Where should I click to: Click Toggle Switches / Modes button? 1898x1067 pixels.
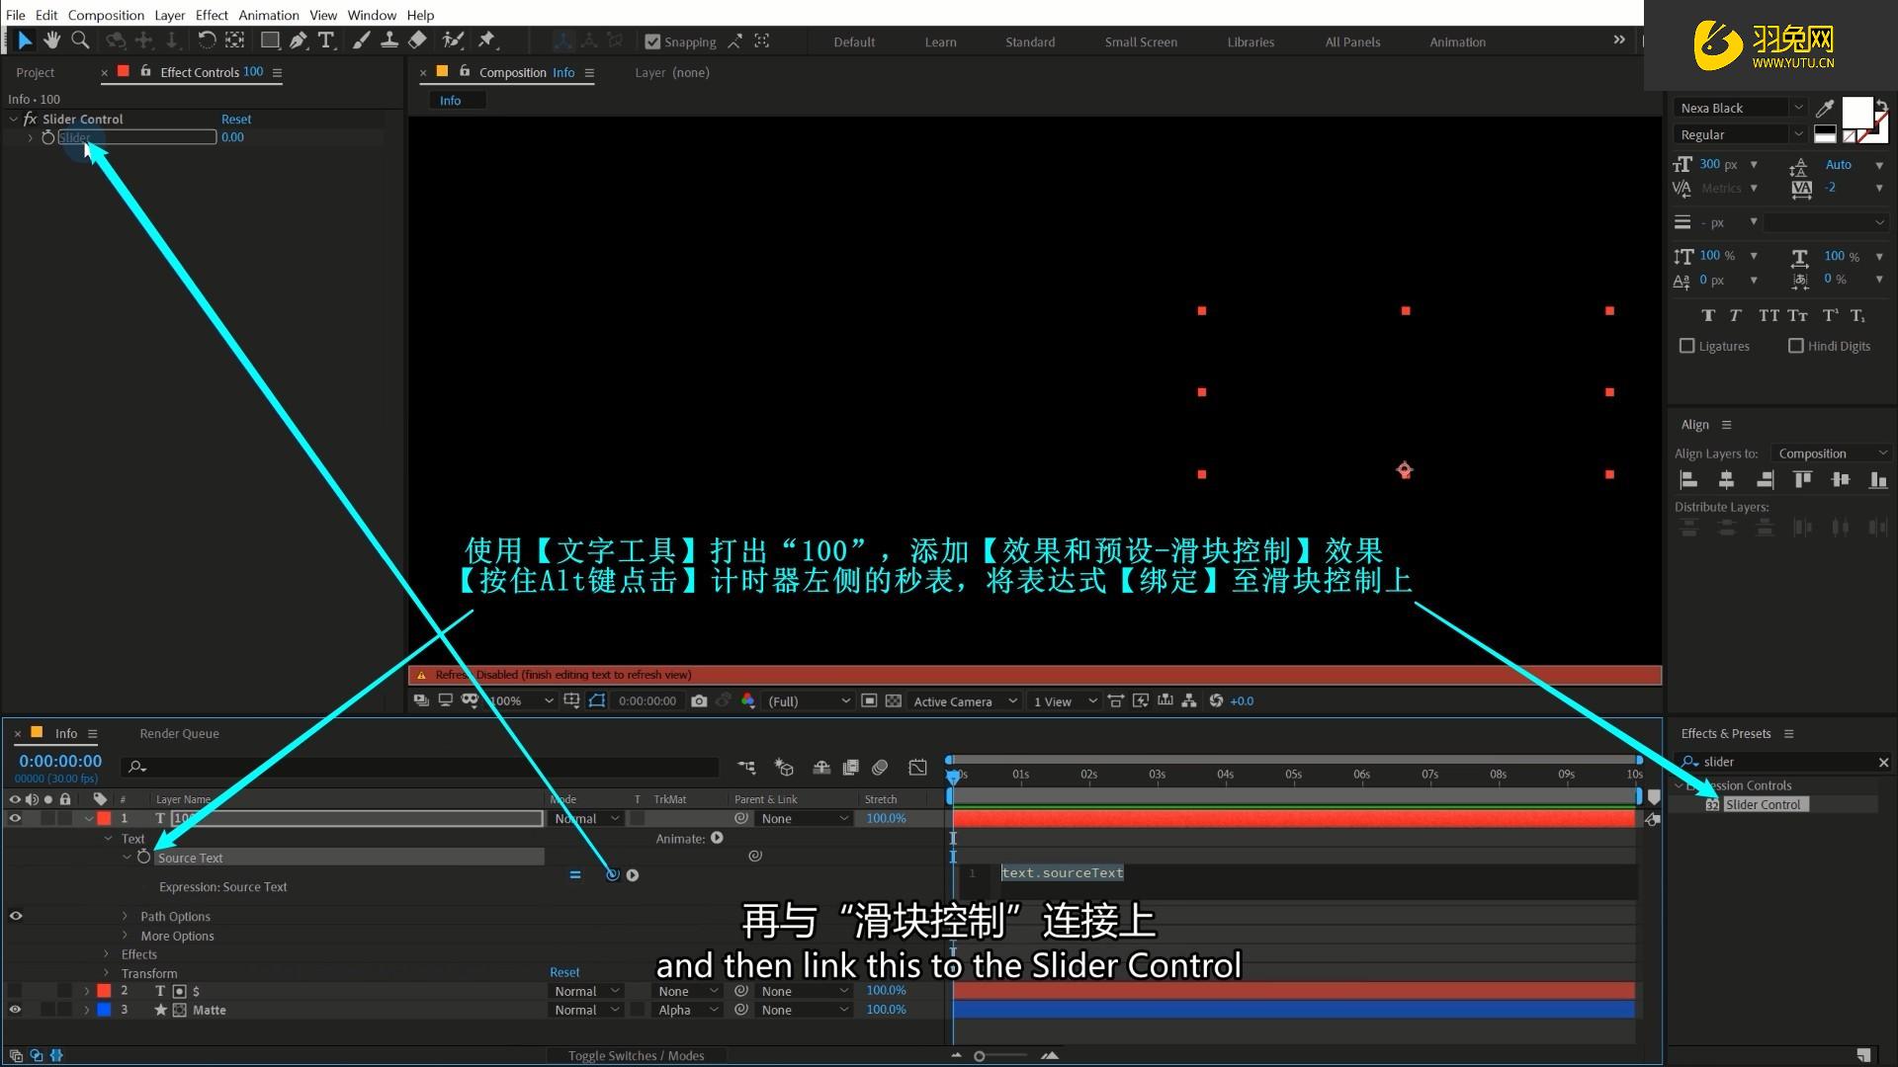636,1055
